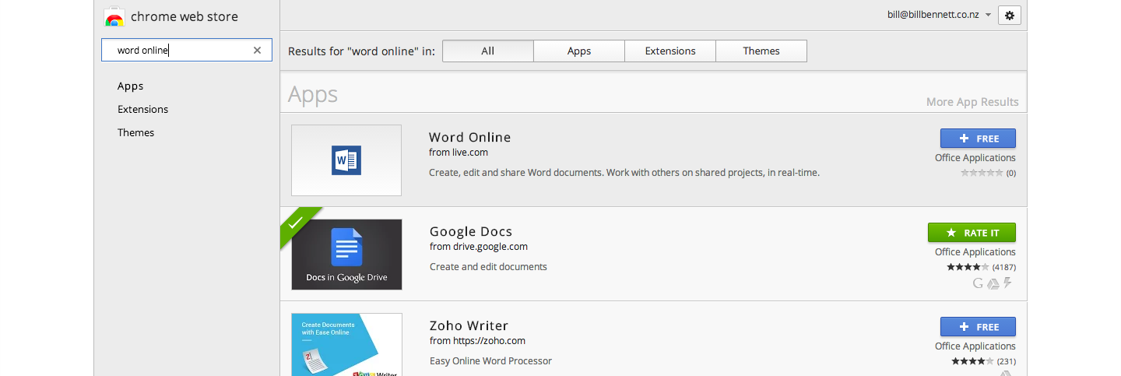Viewport: 1121px width, 376px height.
Task: Click the Google icon under the Google Docs rating
Action: 979,283
